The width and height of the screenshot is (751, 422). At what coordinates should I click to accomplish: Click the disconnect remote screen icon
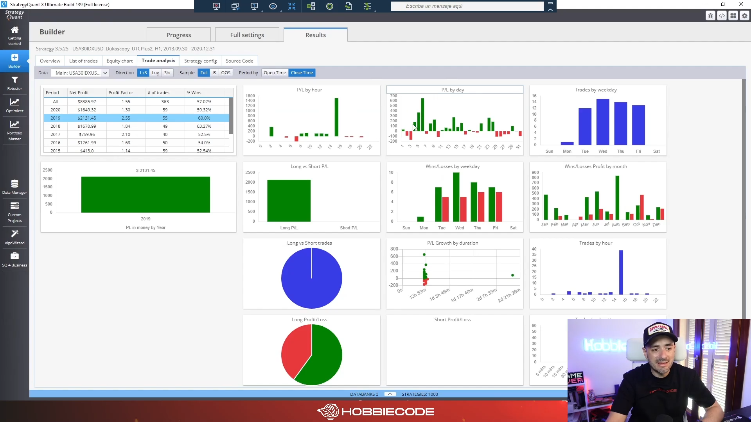216,6
